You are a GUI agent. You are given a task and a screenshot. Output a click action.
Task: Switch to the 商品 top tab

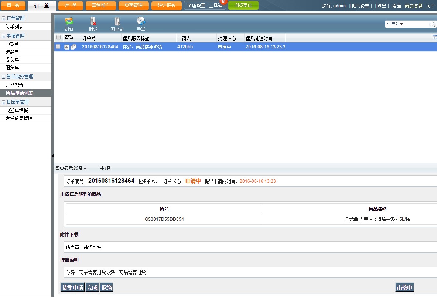point(13,6)
